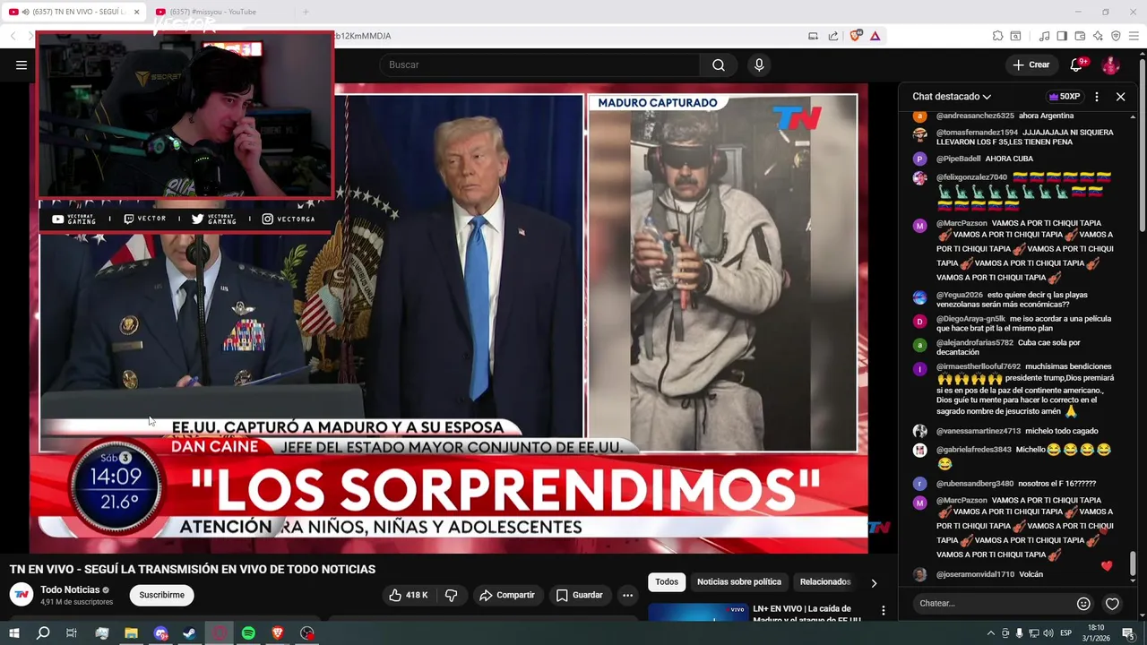Click the username @vanessamartinez4713 in chat
Screen dimensions: 1147x645
[x=979, y=431]
